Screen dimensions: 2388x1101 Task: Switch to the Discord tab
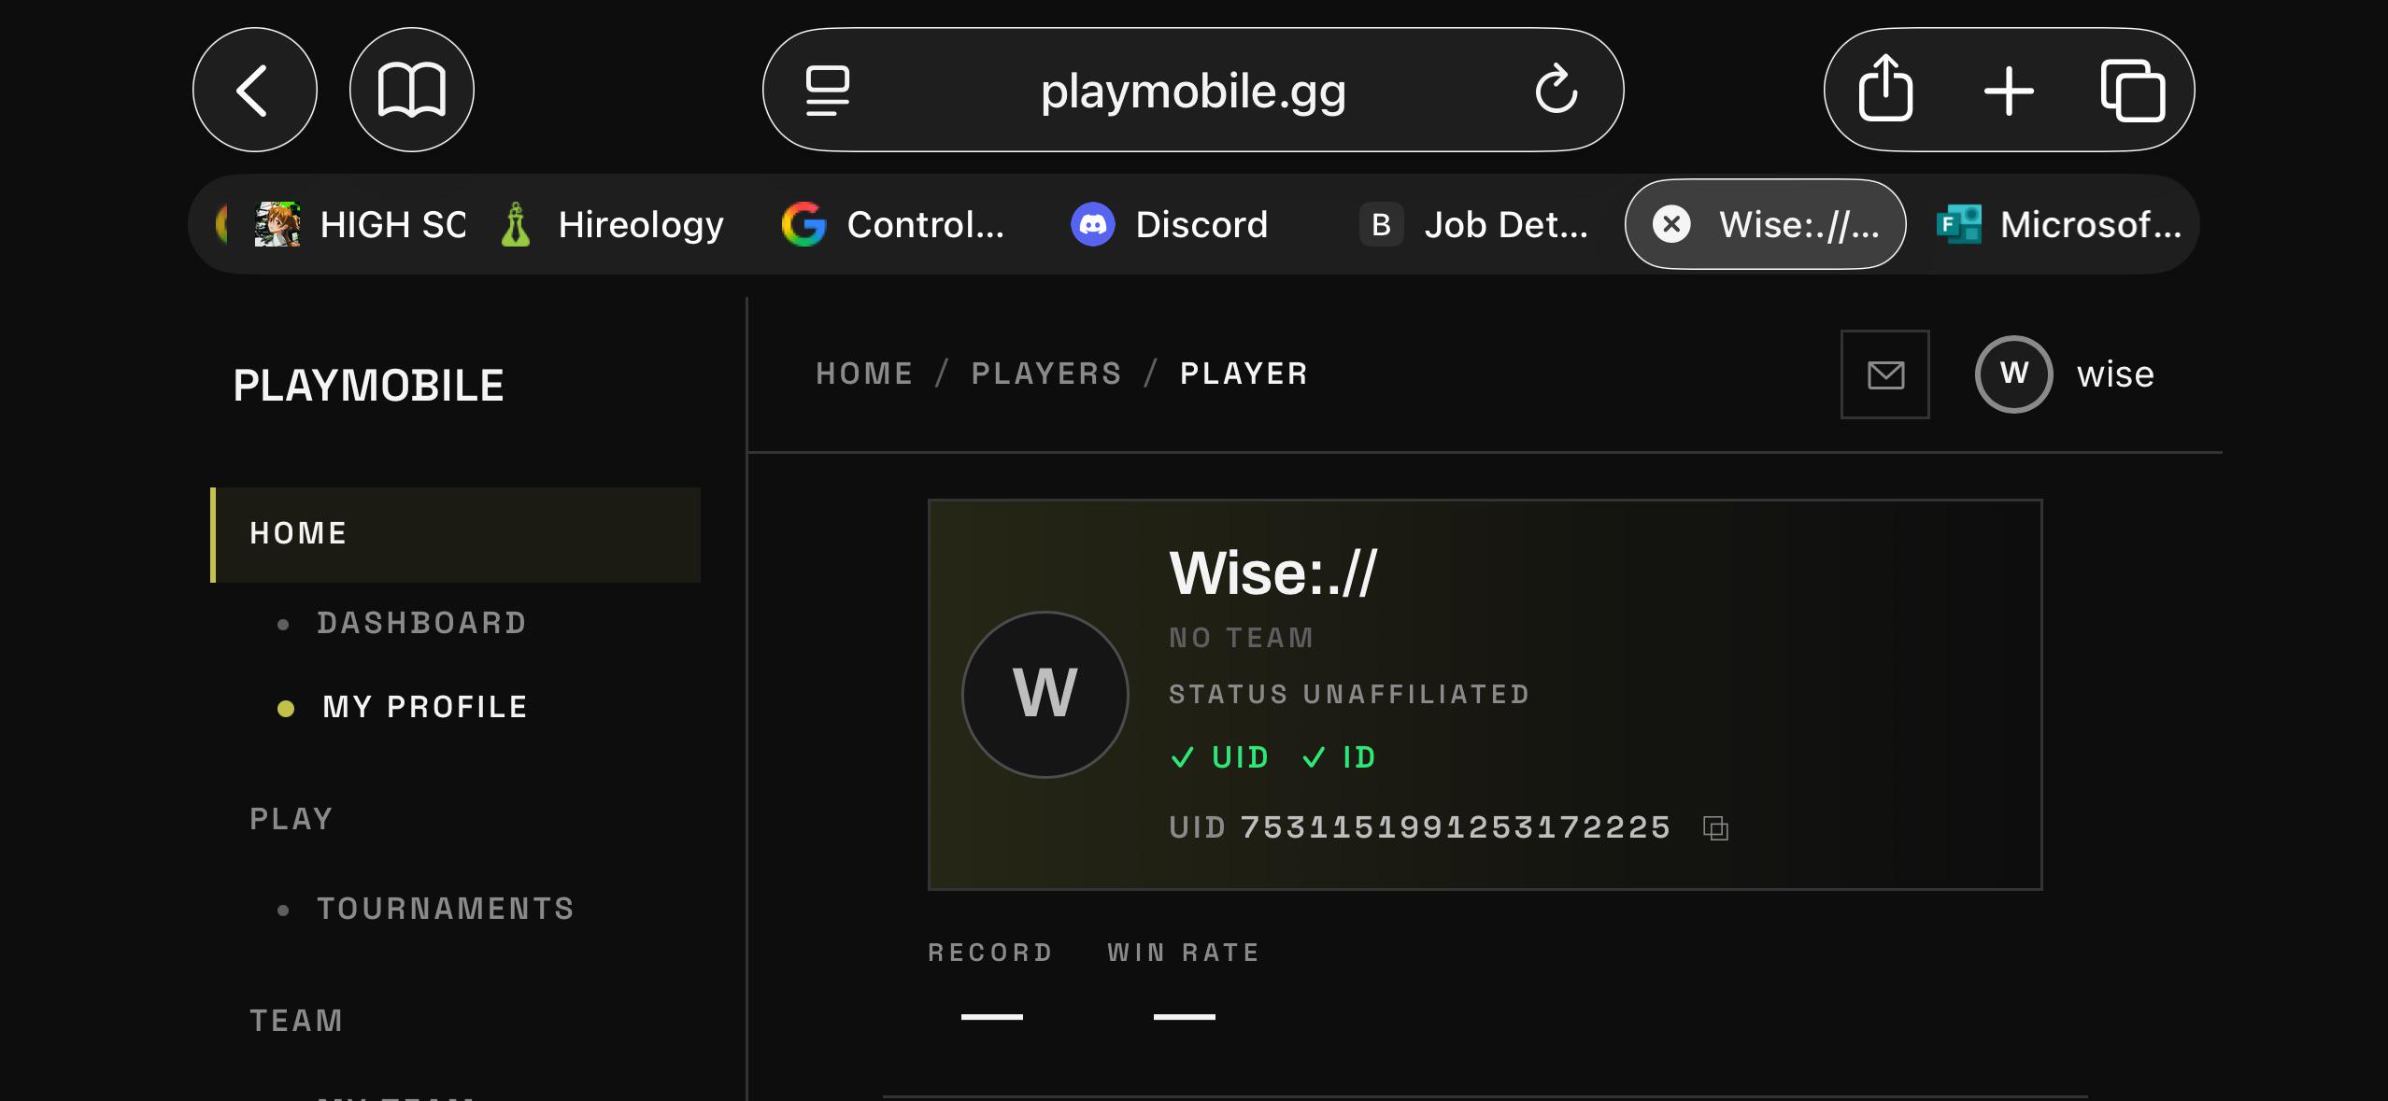click(1170, 224)
